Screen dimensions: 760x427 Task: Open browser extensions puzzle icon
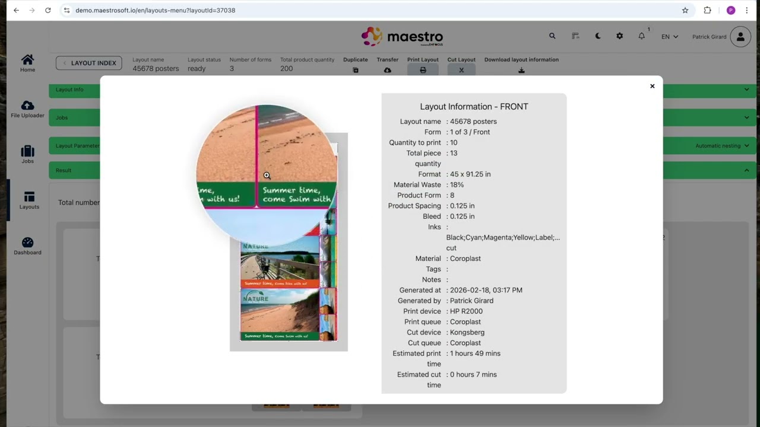(x=707, y=10)
